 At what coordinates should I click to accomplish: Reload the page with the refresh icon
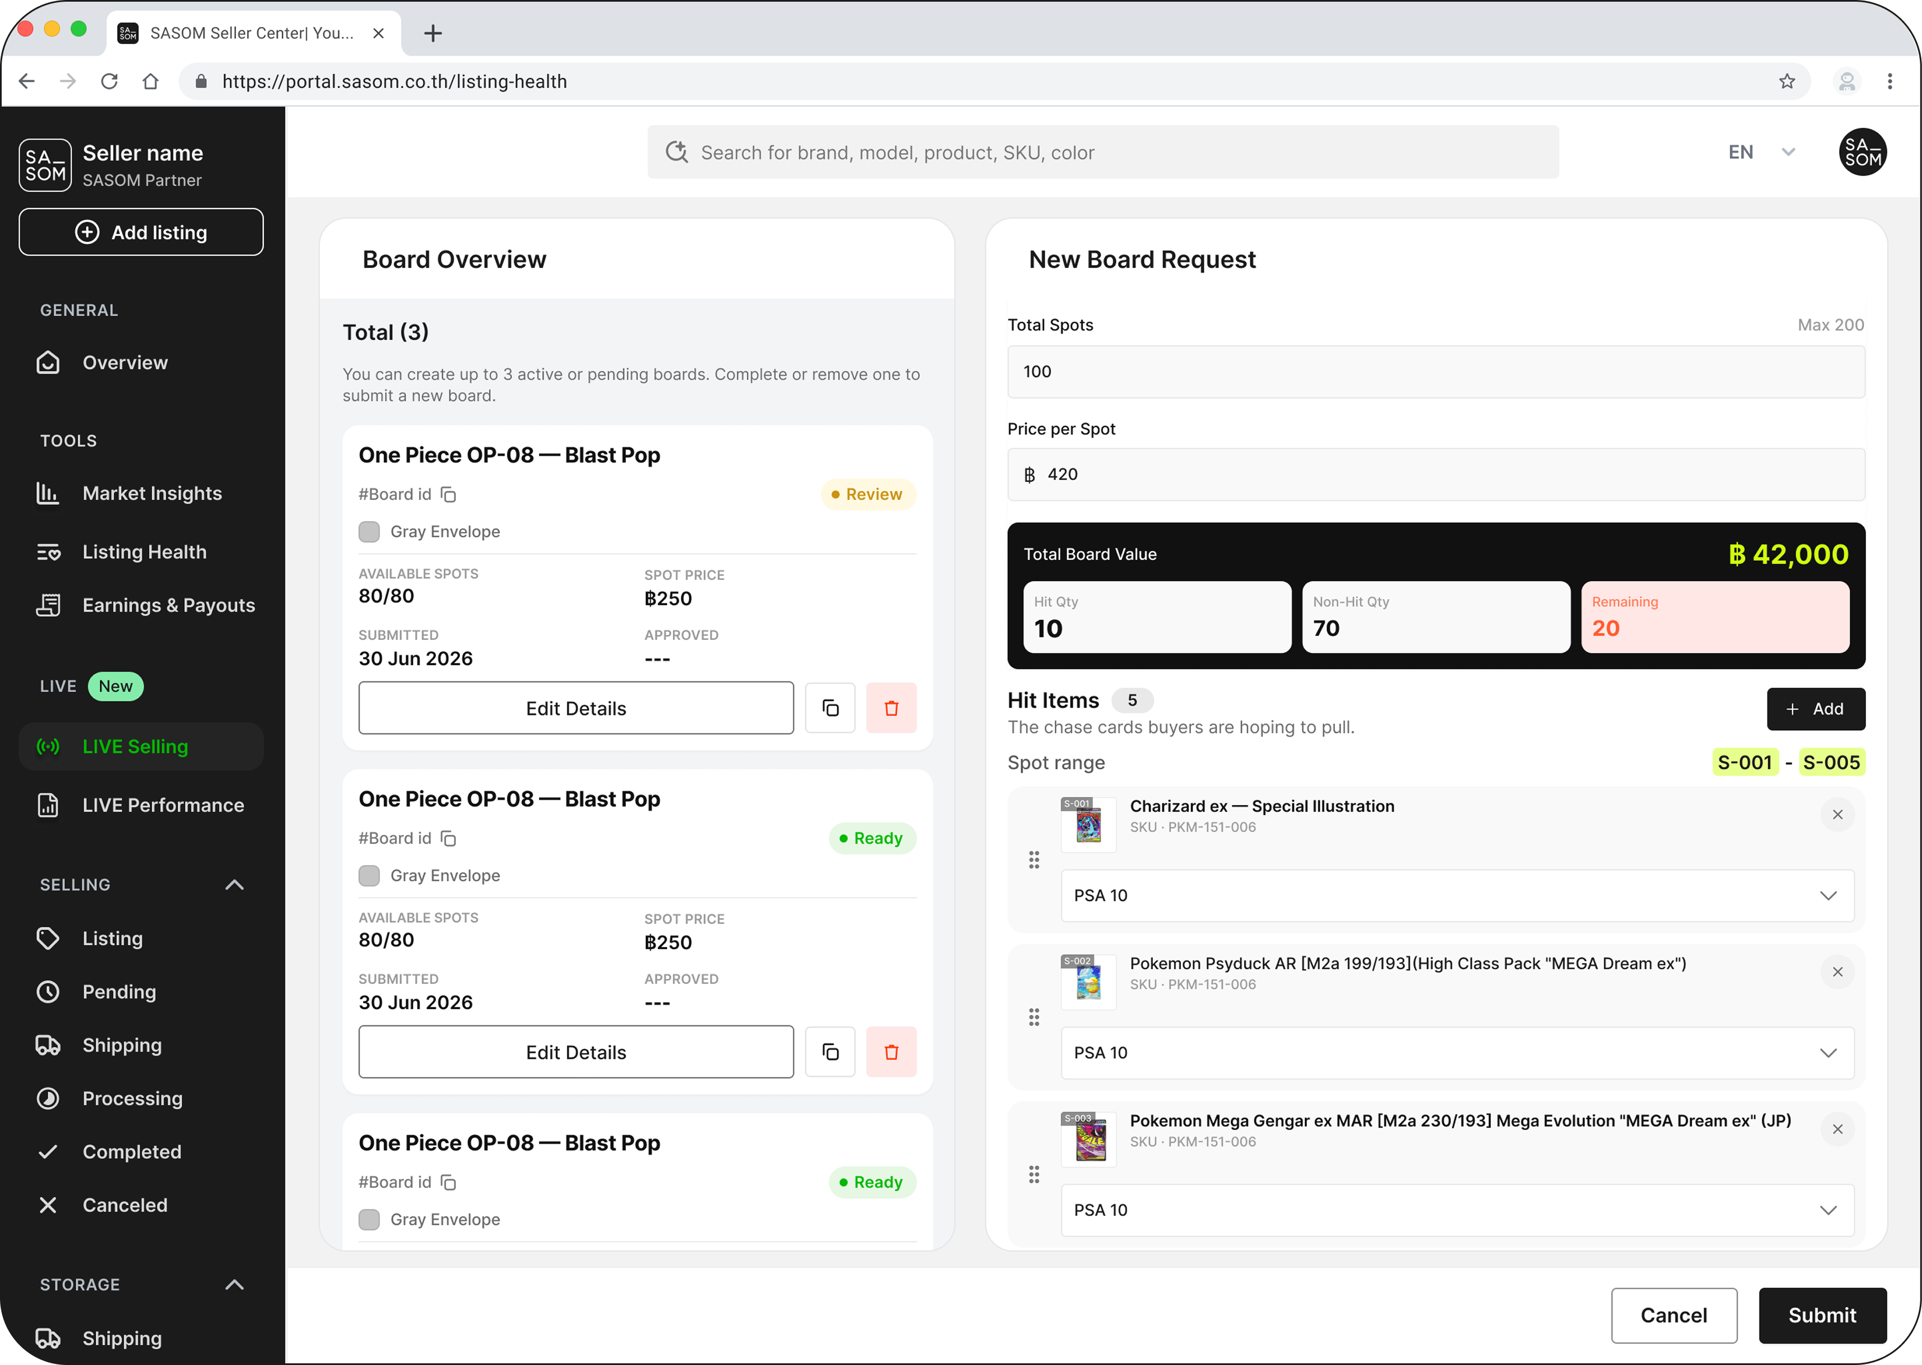click(x=109, y=82)
